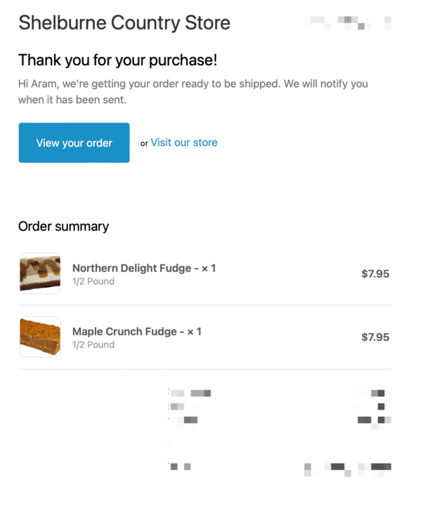Open the Visit our store link
The width and height of the screenshot is (441, 505).
click(184, 142)
